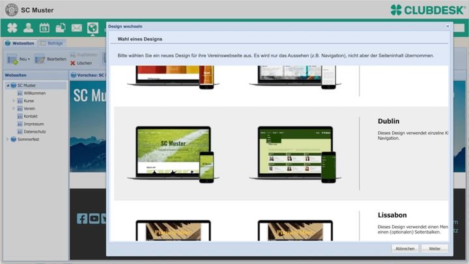The height and width of the screenshot is (264, 469).
Task: Click the Vorschau panel header
Action: point(88,75)
